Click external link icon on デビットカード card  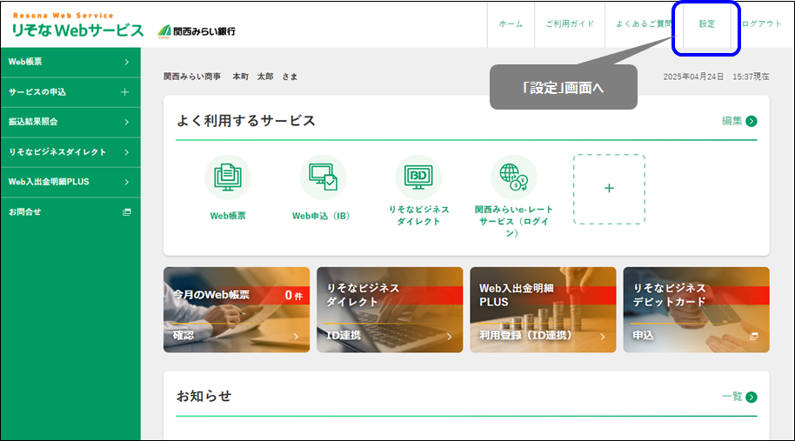point(754,336)
